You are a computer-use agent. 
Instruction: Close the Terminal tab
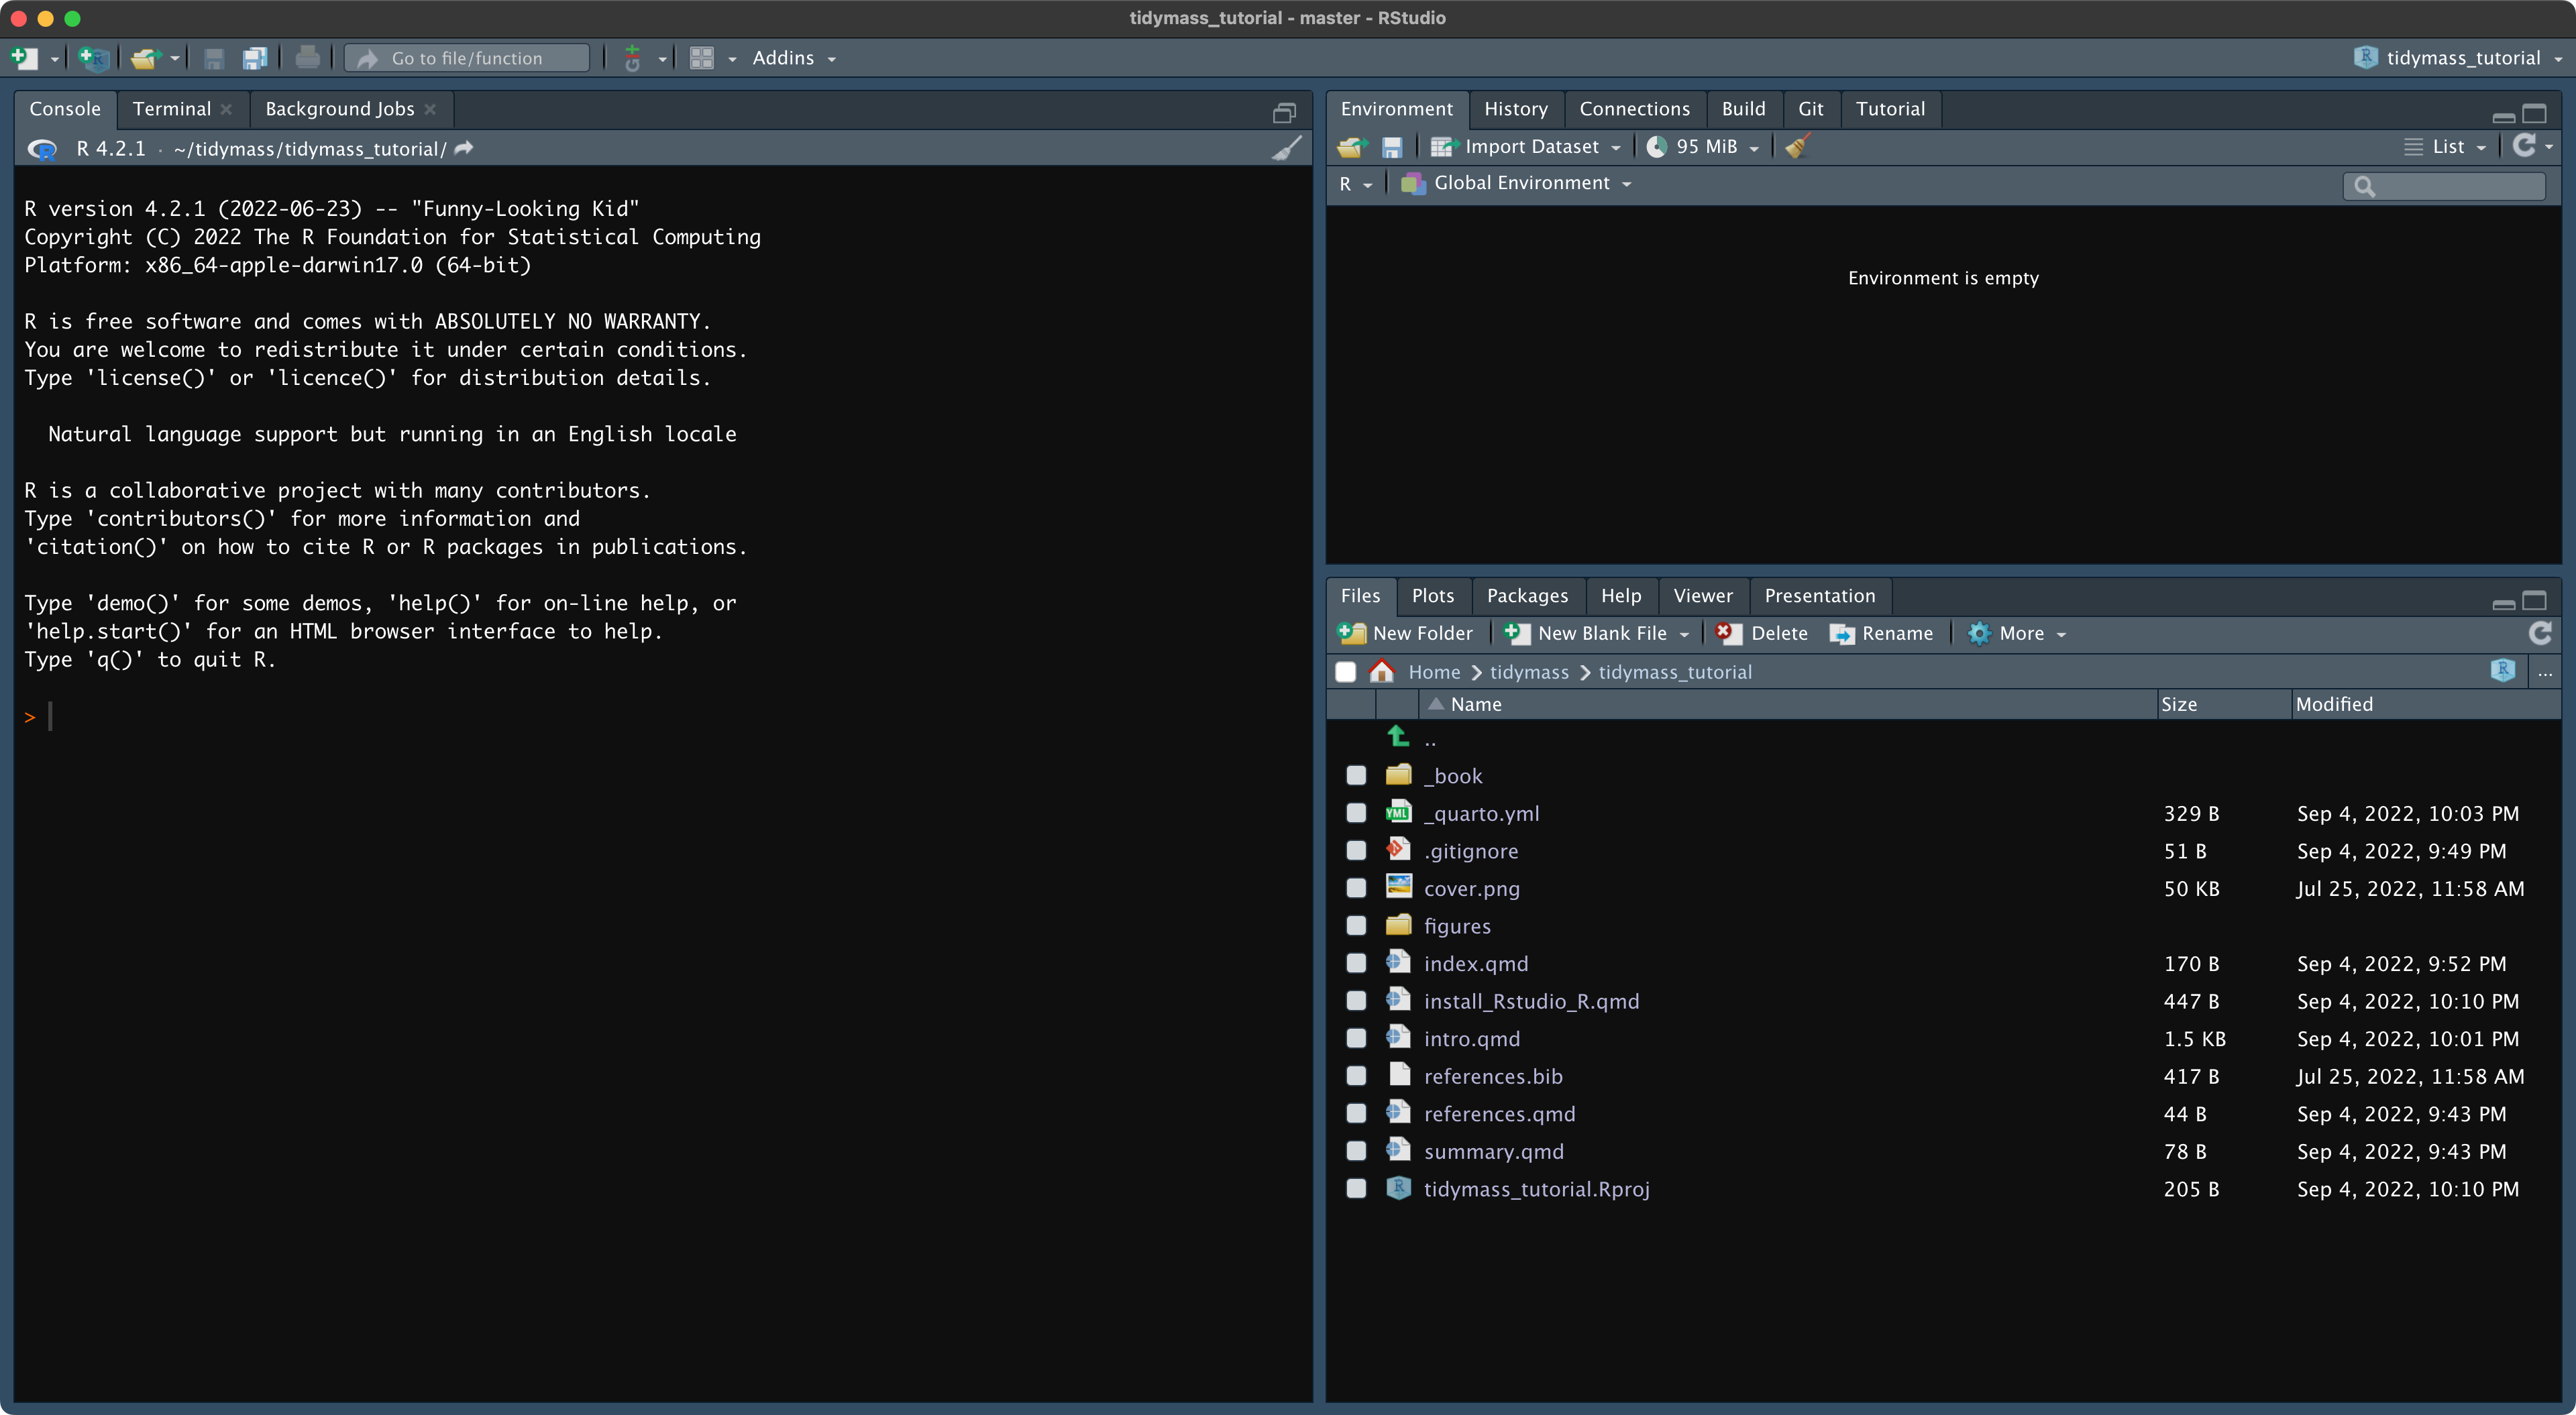(x=227, y=109)
